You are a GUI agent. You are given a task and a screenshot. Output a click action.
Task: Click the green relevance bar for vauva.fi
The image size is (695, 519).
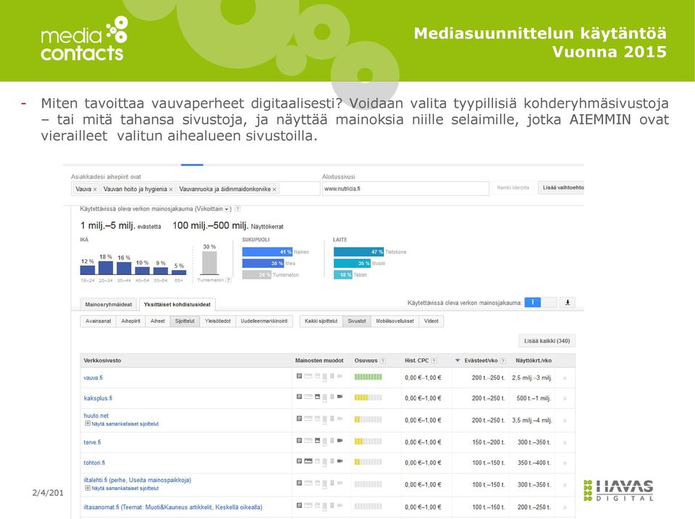point(368,377)
